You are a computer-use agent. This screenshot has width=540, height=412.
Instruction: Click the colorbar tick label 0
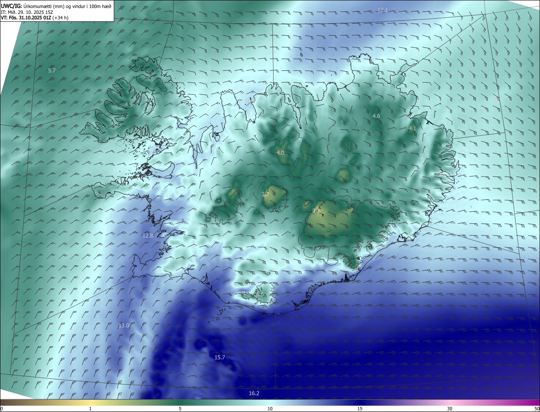[2, 409]
